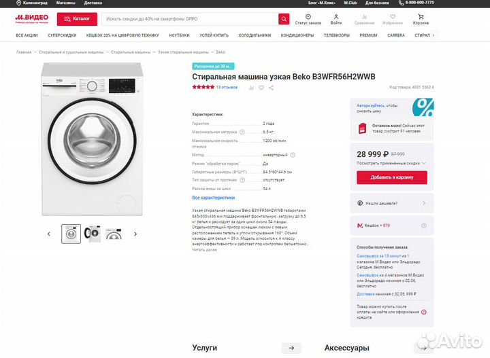
Task: Share the product via share icon
Action: pos(271,88)
